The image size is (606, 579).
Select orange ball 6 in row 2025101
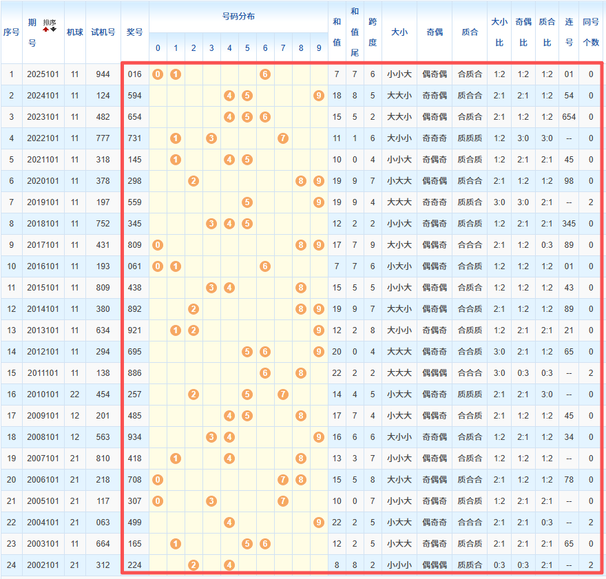[x=265, y=74]
